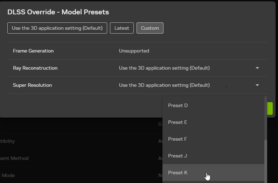The height and width of the screenshot is (183, 278).
Task: Click the Frame Generation row label
Action: click(x=33, y=51)
